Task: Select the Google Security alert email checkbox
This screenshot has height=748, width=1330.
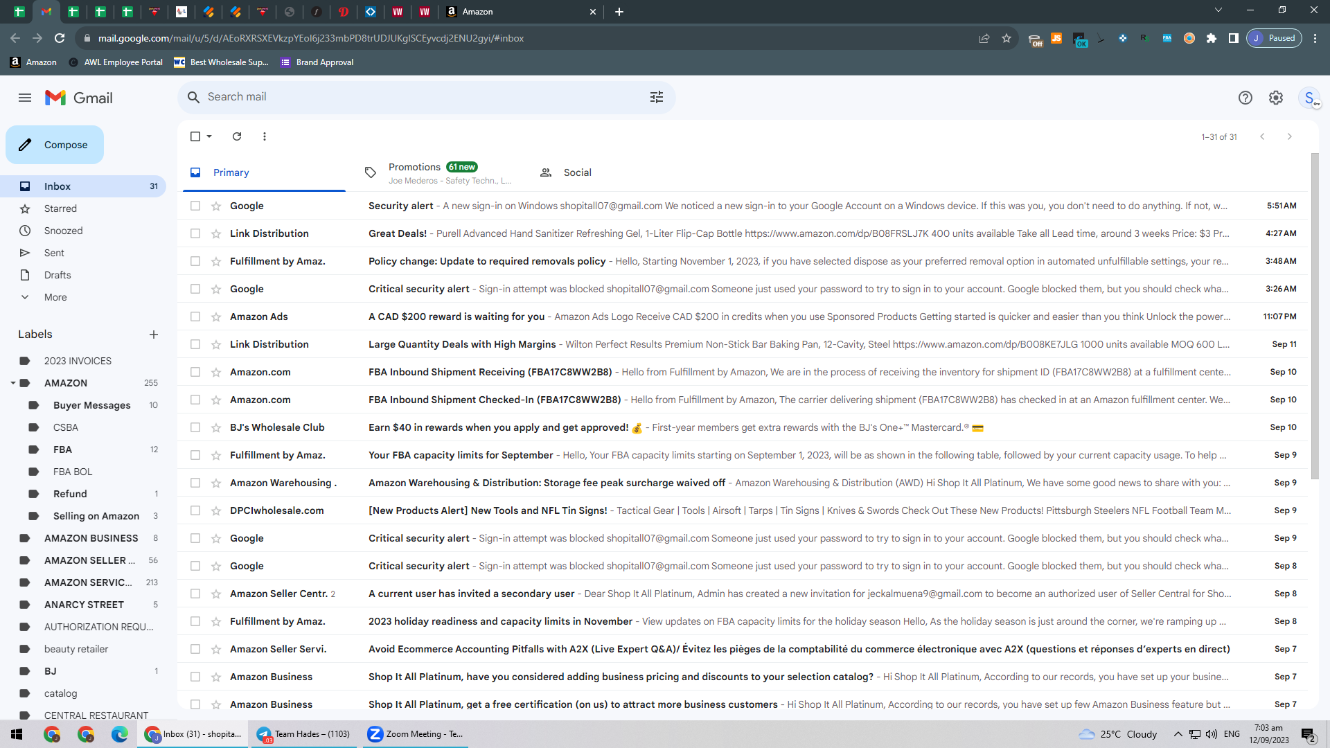Action: [x=195, y=206]
